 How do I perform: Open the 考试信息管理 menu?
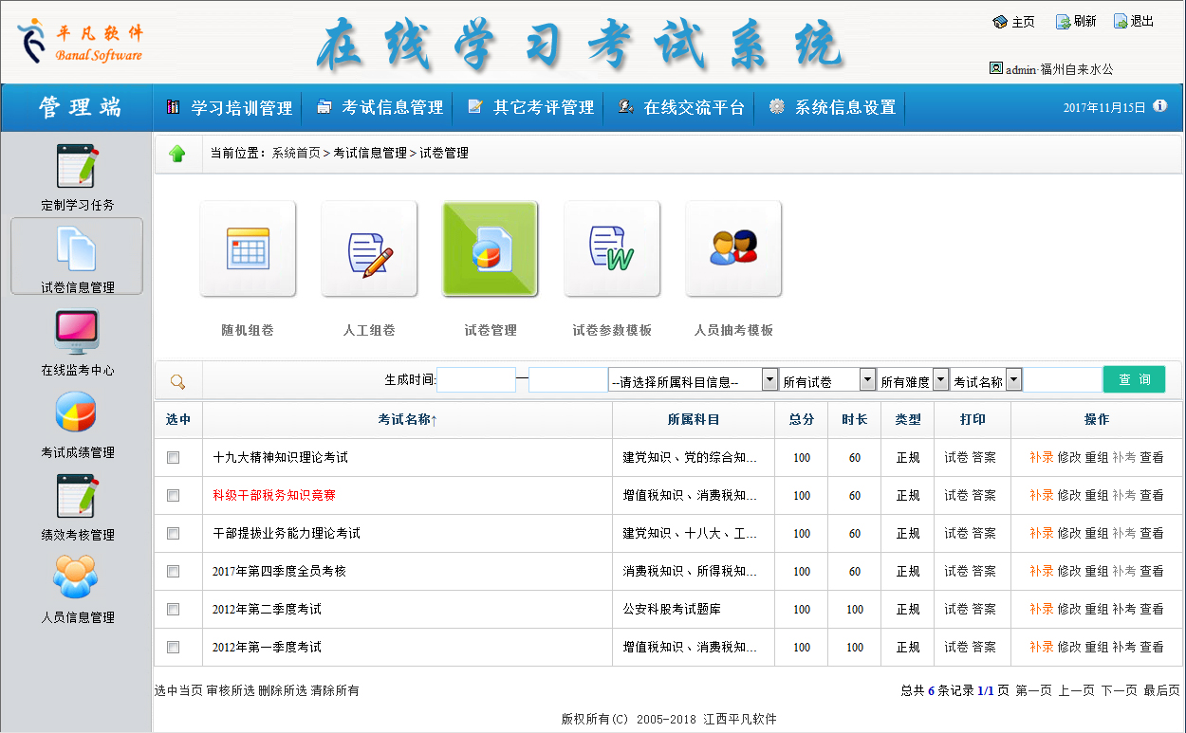pyautogui.click(x=380, y=108)
